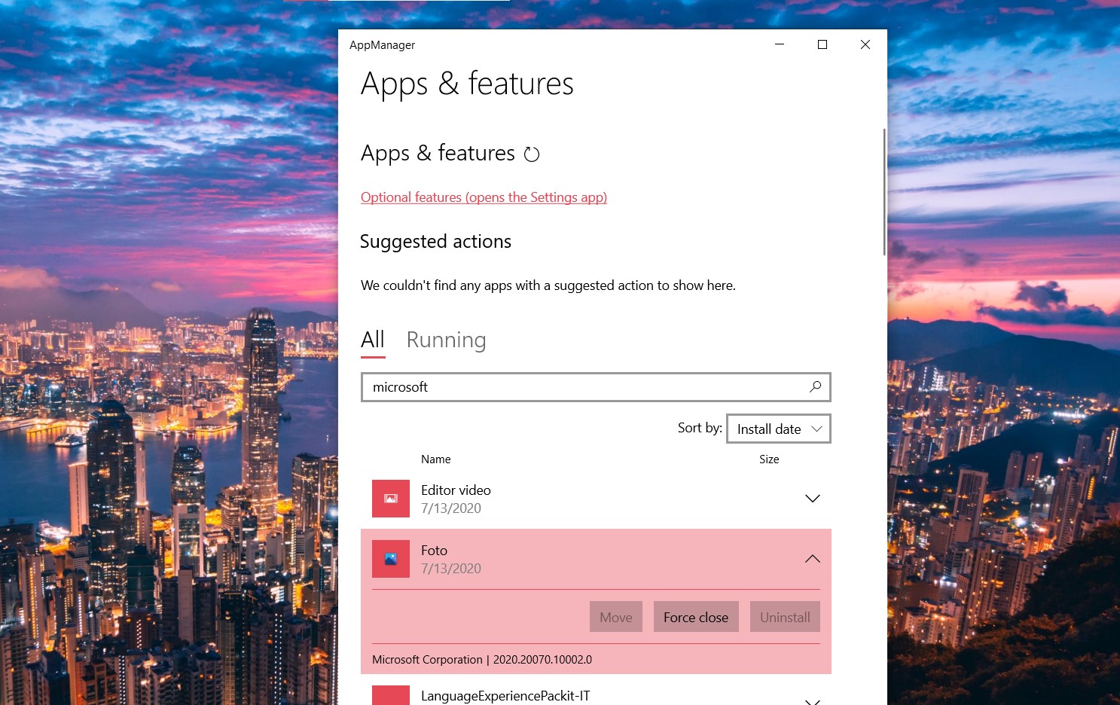The width and height of the screenshot is (1120, 705).
Task: Open the Sort by Install date dropdown
Action: click(779, 429)
